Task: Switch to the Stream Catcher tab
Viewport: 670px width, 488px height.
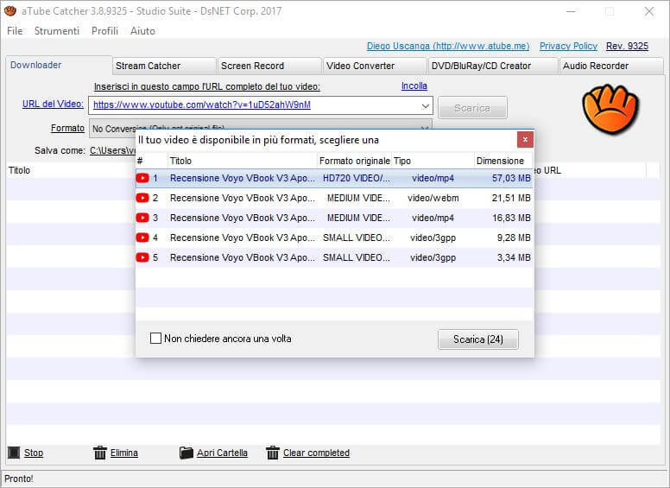Action: pos(165,66)
